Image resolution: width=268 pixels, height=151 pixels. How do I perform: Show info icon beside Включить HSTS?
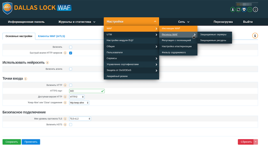click(65, 125)
